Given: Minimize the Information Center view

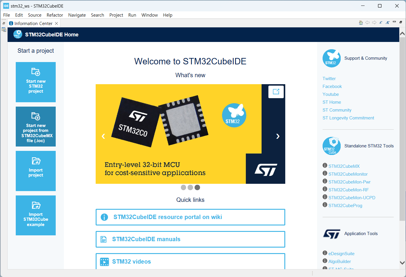Looking at the screenshot, I should (x=394, y=22).
